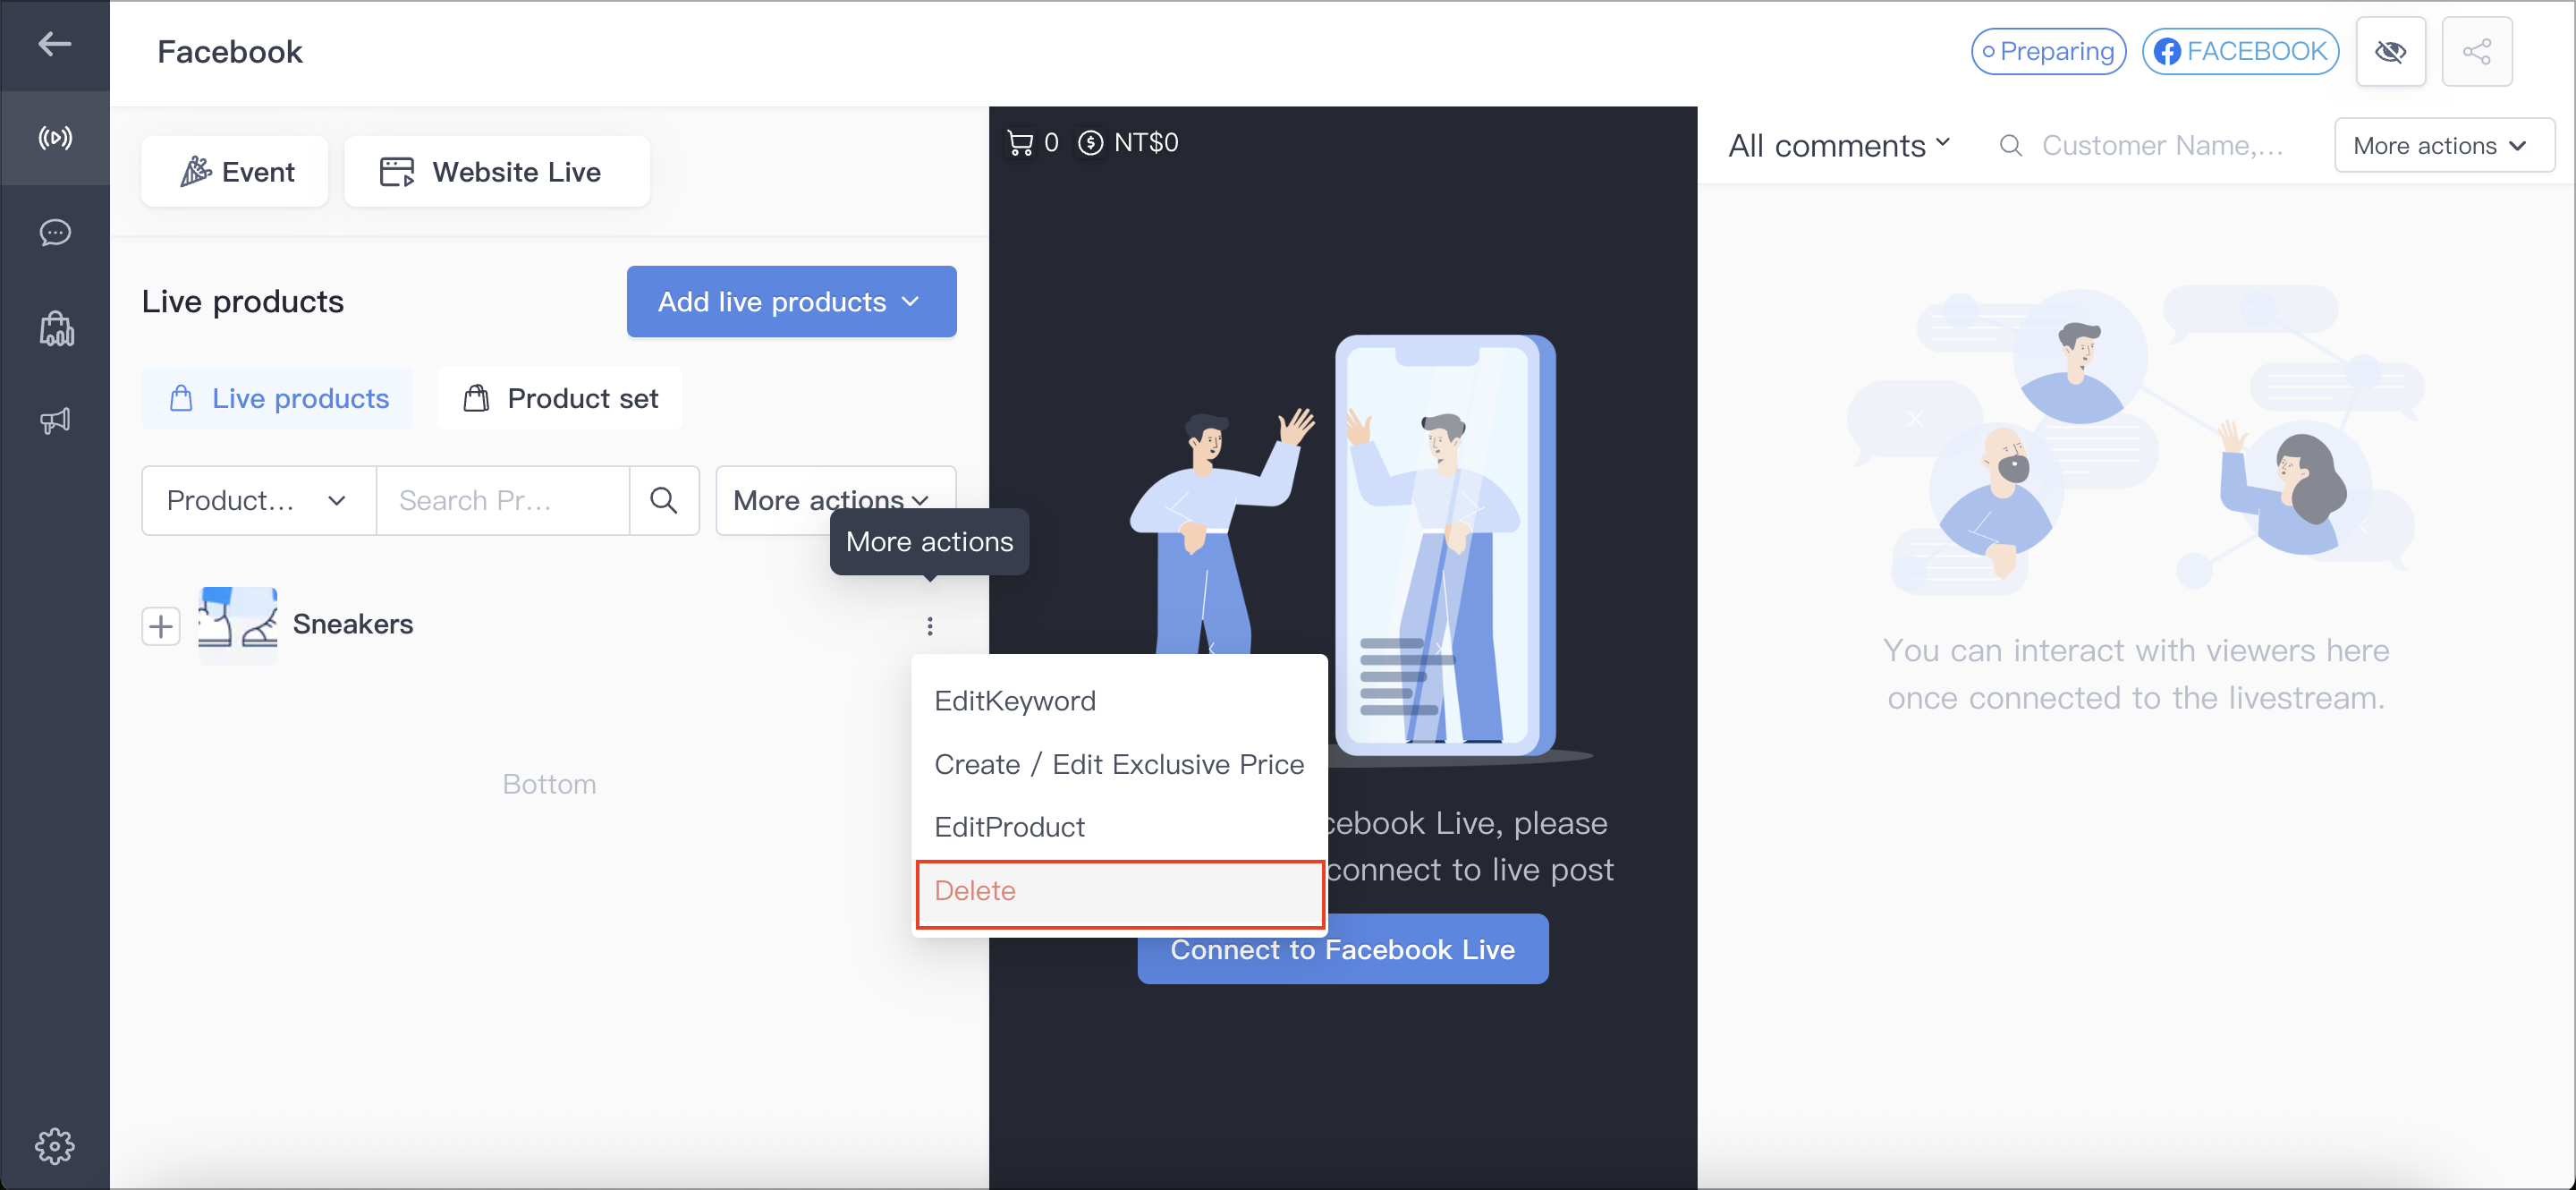
Task: Toggle the hidden-eye visibility button
Action: (x=2390, y=51)
